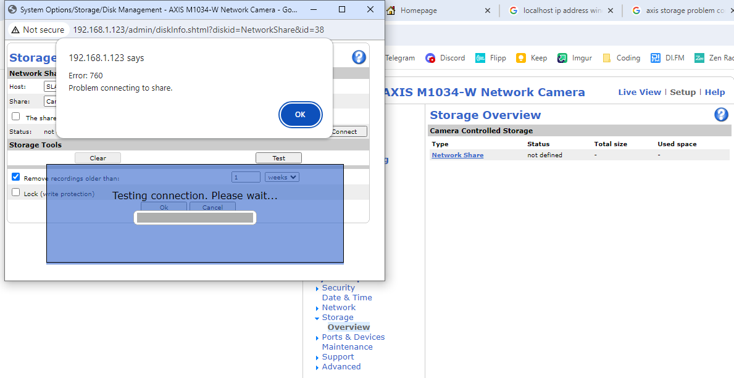
Task: Click the testing connection progress bar
Action: coord(194,218)
